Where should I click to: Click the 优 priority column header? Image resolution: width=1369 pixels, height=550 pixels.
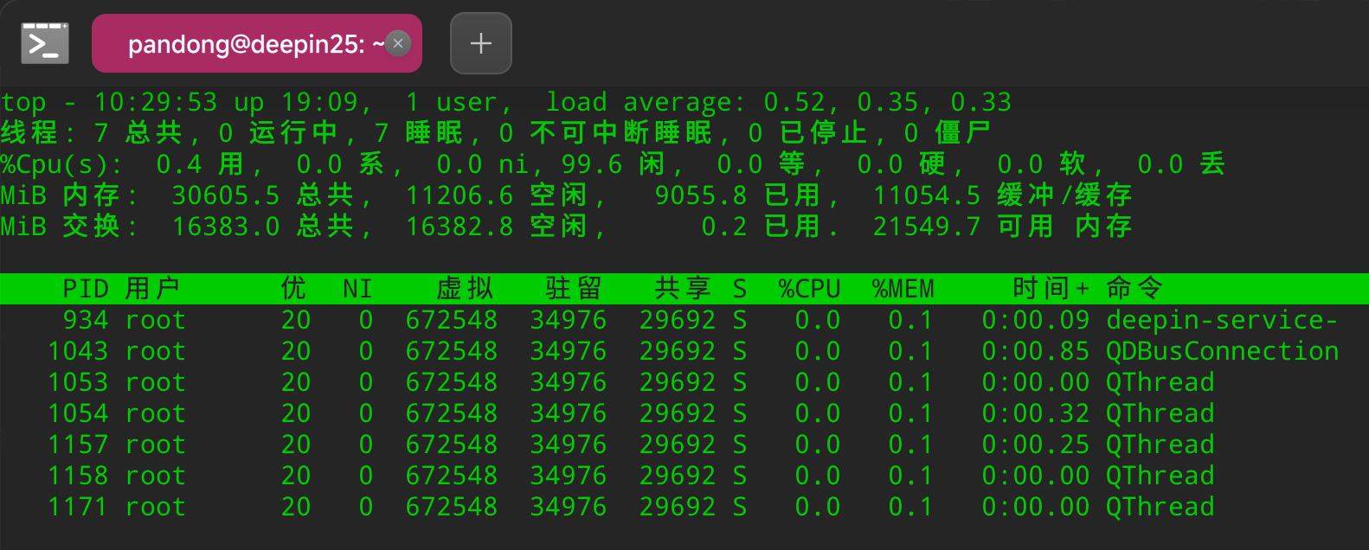pyautogui.click(x=295, y=289)
